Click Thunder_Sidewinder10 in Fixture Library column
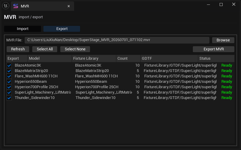The image size is (241, 150). (95, 98)
